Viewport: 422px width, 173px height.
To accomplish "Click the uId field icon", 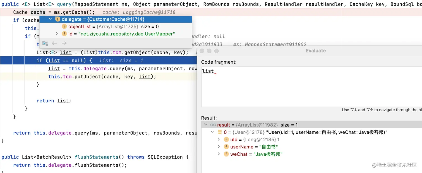I will [x=226, y=139].
